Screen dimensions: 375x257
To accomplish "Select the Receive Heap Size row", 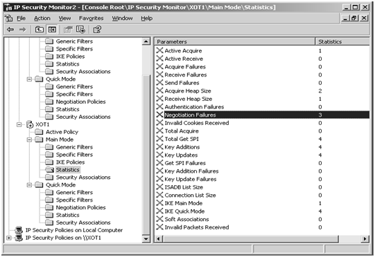I will [x=263, y=99].
